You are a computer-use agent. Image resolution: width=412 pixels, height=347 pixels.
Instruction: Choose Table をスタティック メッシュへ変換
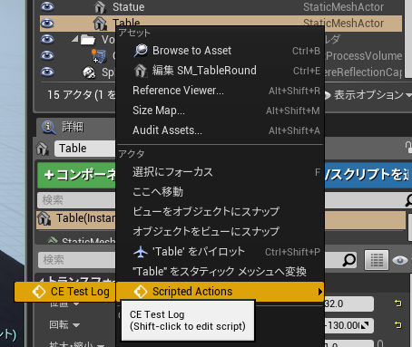coord(221,271)
